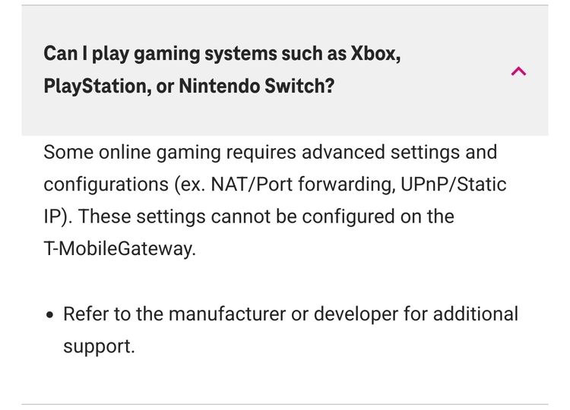Click the 'NAT/Port forwarding' text
Screen dimensions: 570x410
302,184
